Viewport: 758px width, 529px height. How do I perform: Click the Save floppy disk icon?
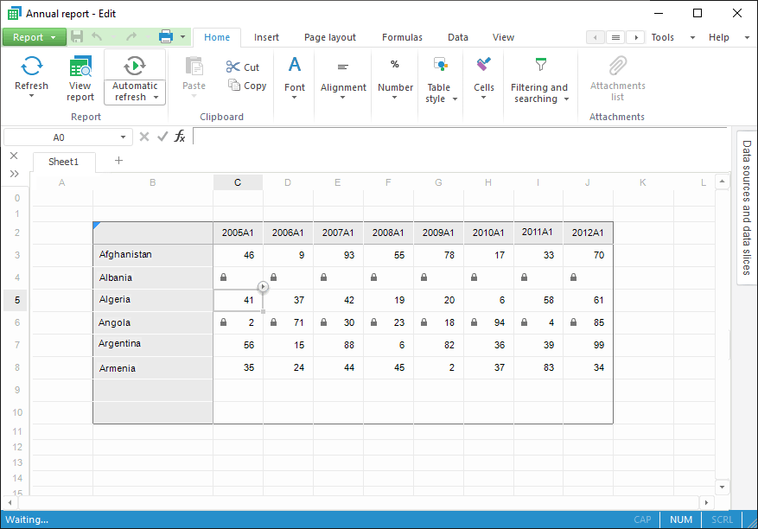77,37
